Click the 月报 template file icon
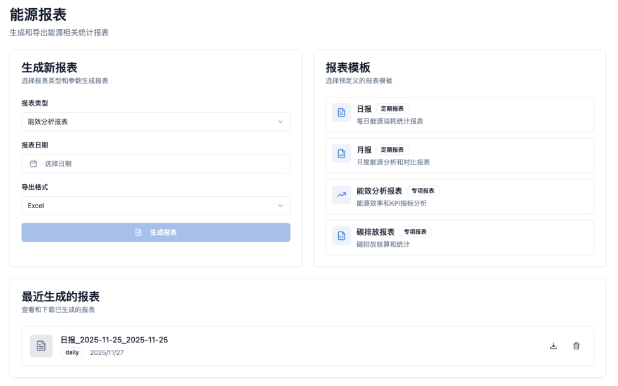Screen dimensions: 618x386 coord(341,153)
